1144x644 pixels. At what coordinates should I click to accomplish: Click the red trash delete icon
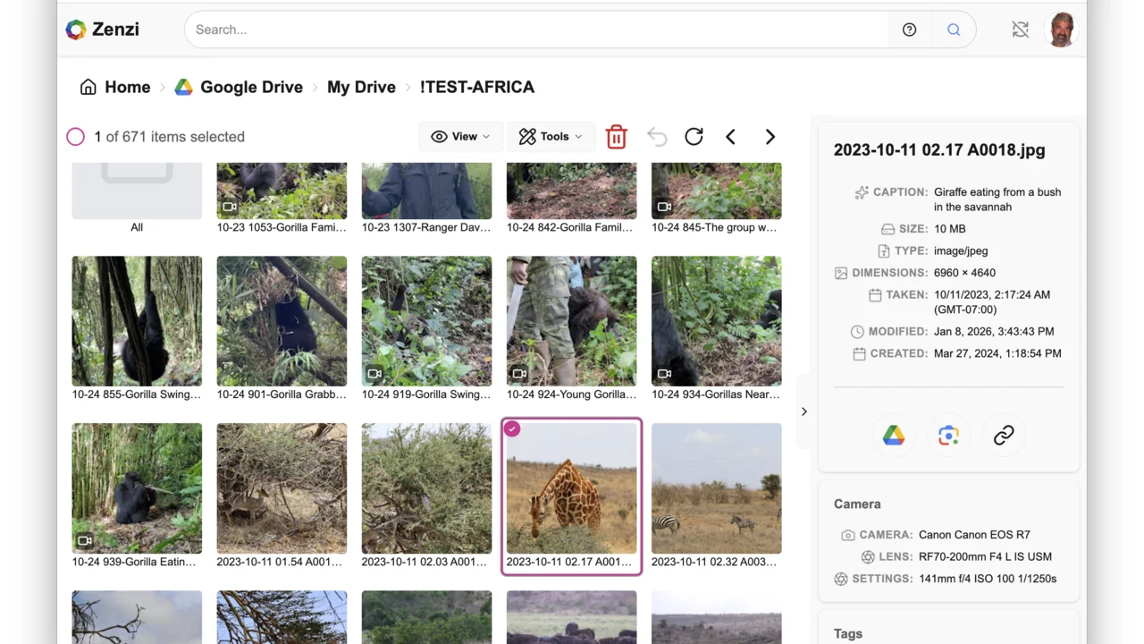(616, 137)
